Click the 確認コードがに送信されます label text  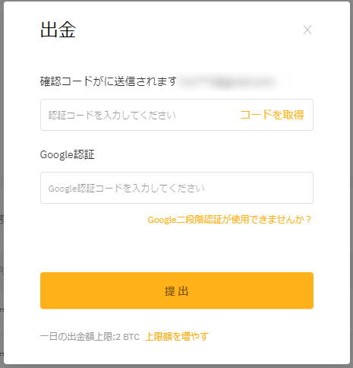(x=109, y=81)
